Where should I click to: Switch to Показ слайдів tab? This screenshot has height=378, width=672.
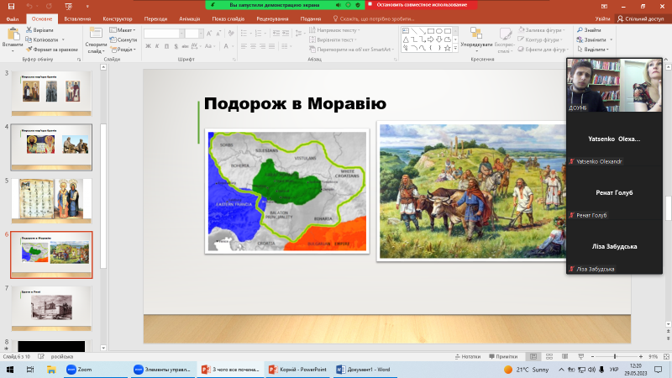pyautogui.click(x=228, y=18)
